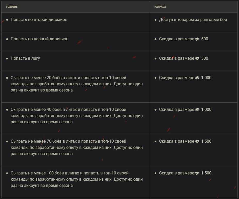
Task: Select 'Попасть во второй дивизион' condition
Action: click(39, 20)
